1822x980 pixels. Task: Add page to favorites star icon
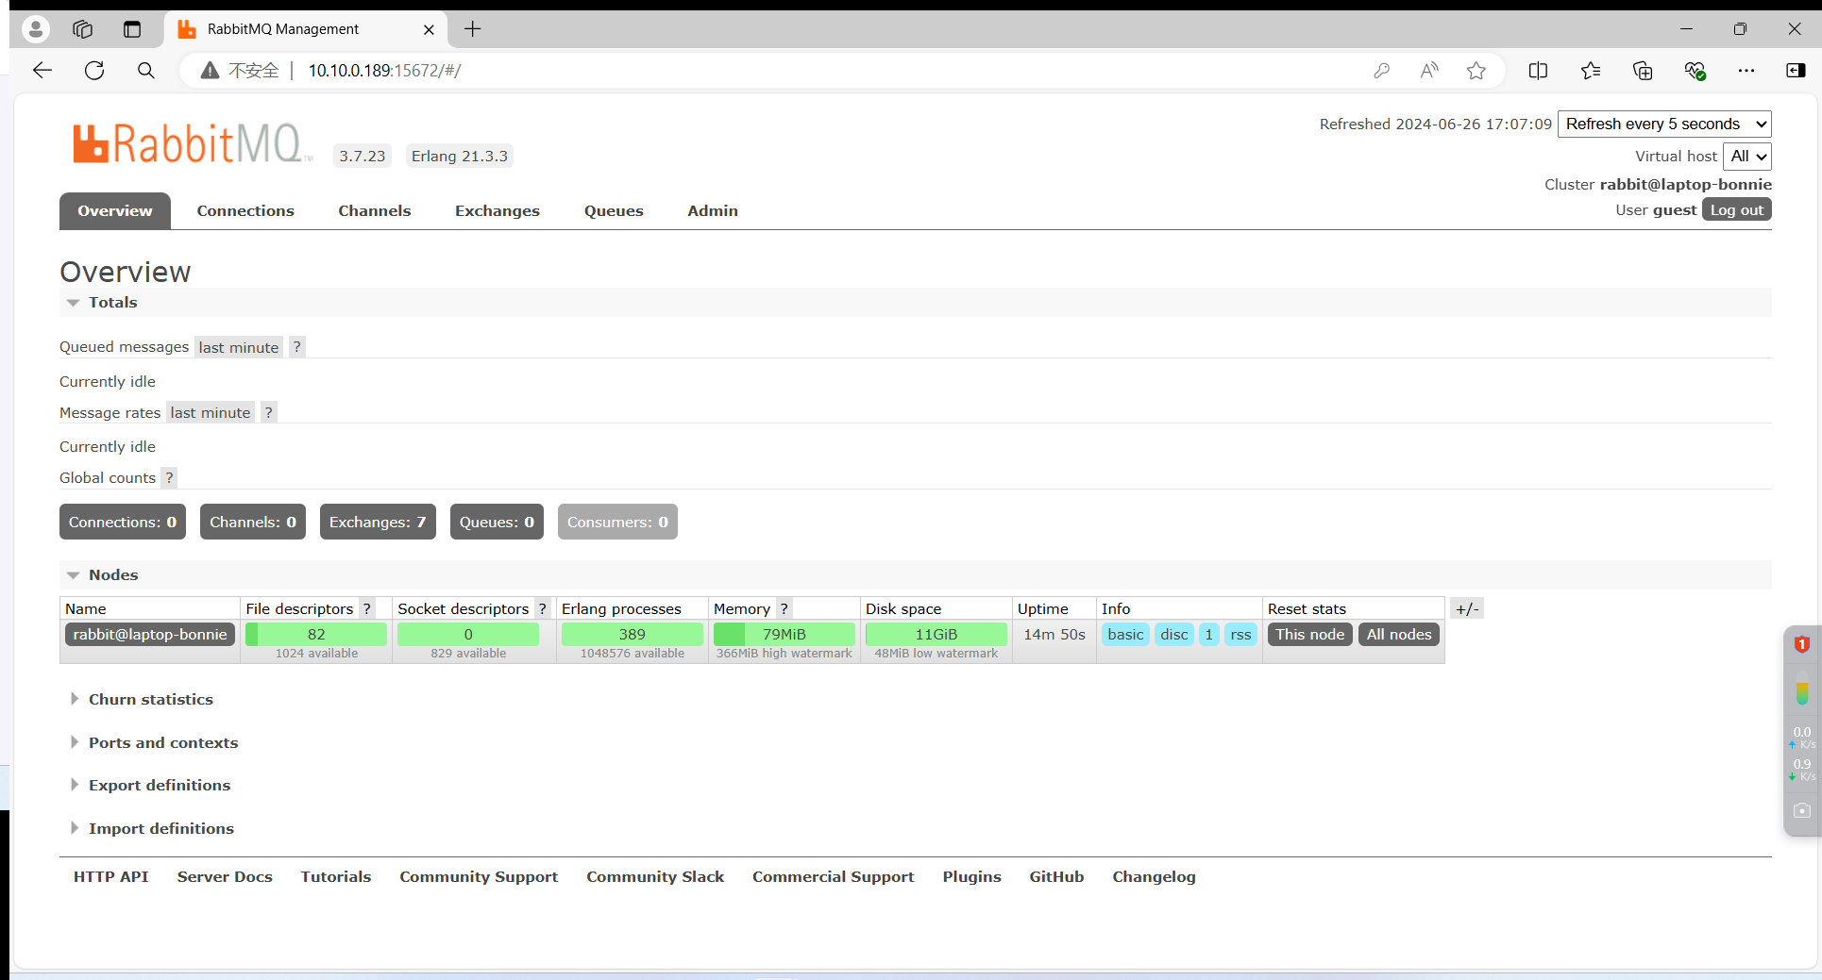(x=1476, y=71)
